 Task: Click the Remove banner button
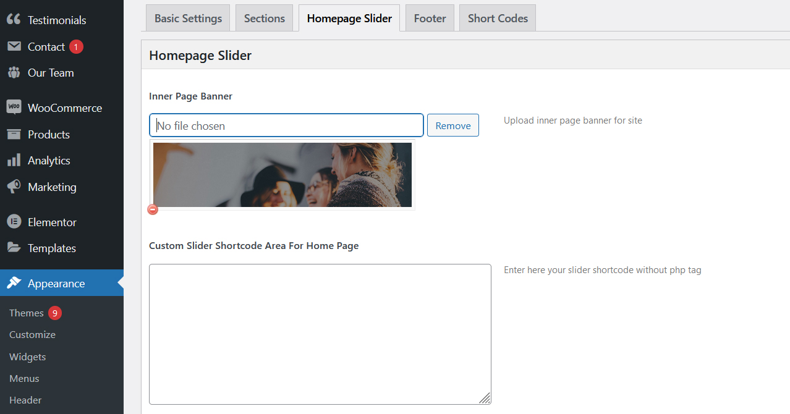tap(453, 125)
